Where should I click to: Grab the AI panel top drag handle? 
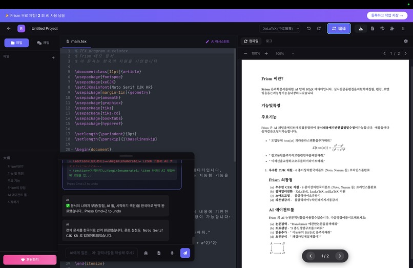coord(127,156)
